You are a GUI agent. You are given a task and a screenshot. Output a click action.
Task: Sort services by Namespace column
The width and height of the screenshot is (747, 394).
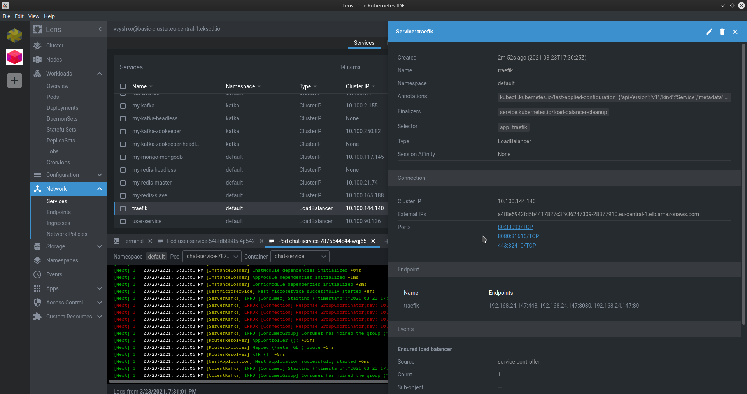[243, 86]
